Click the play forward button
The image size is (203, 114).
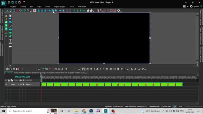pos(101,69)
